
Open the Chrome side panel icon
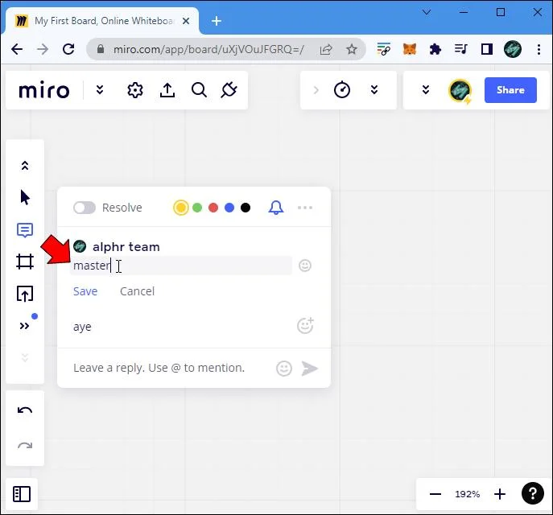pos(487,49)
